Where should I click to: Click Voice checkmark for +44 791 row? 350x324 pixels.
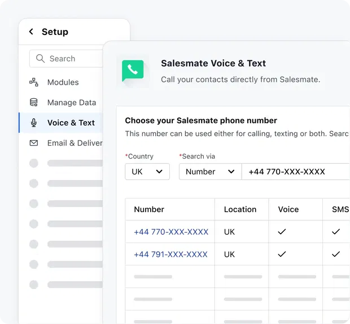[x=282, y=254]
